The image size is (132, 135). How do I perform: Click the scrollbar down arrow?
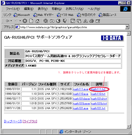tap(129, 126)
